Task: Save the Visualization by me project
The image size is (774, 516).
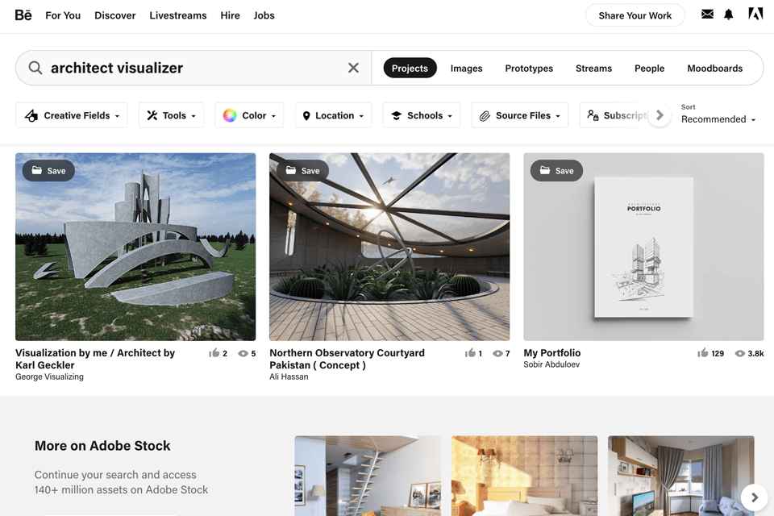Action: click(x=48, y=171)
